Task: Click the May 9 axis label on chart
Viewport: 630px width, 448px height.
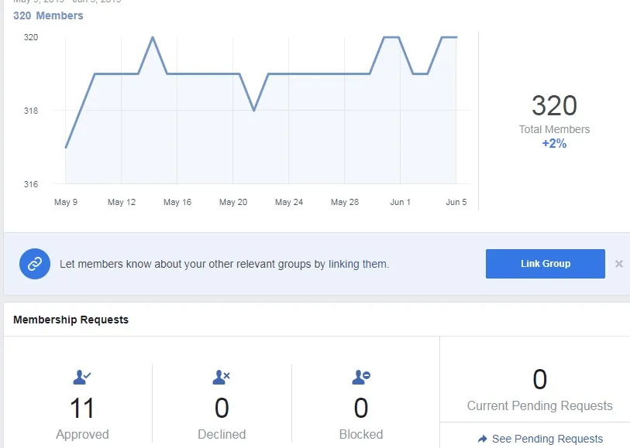Action: [x=66, y=201]
